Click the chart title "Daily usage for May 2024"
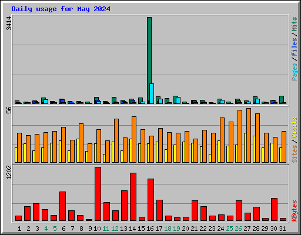 point(61,9)
